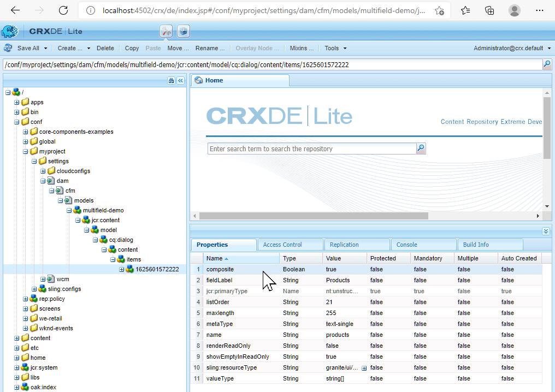Click the Mixins toolbar button

(x=302, y=48)
